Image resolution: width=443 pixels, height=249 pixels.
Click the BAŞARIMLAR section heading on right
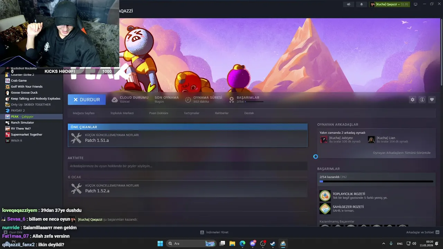pos(328,169)
